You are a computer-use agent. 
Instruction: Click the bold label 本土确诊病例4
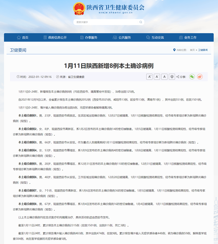pyautogui.click(x=28, y=151)
